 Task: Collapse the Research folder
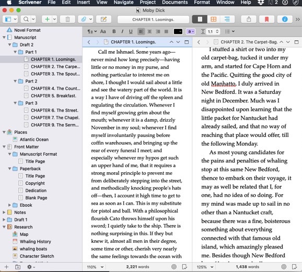pyautogui.click(x=4, y=227)
